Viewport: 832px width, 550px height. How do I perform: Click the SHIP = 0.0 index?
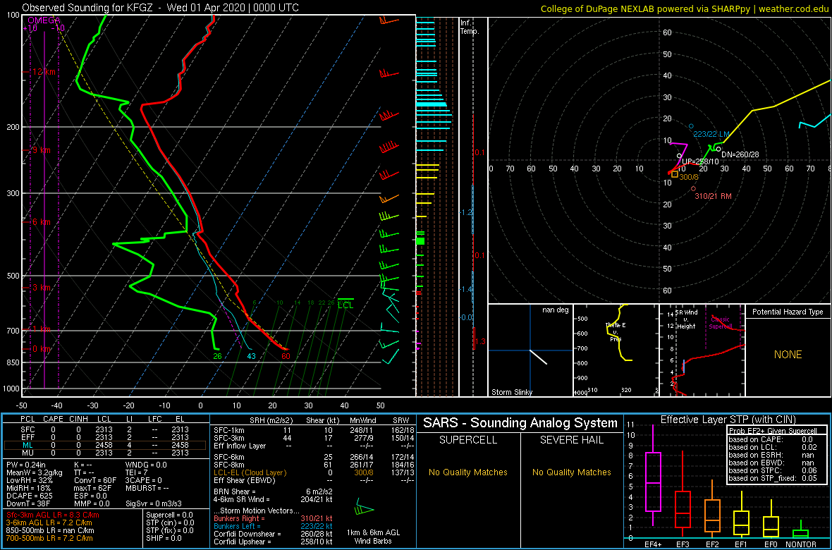164,539
